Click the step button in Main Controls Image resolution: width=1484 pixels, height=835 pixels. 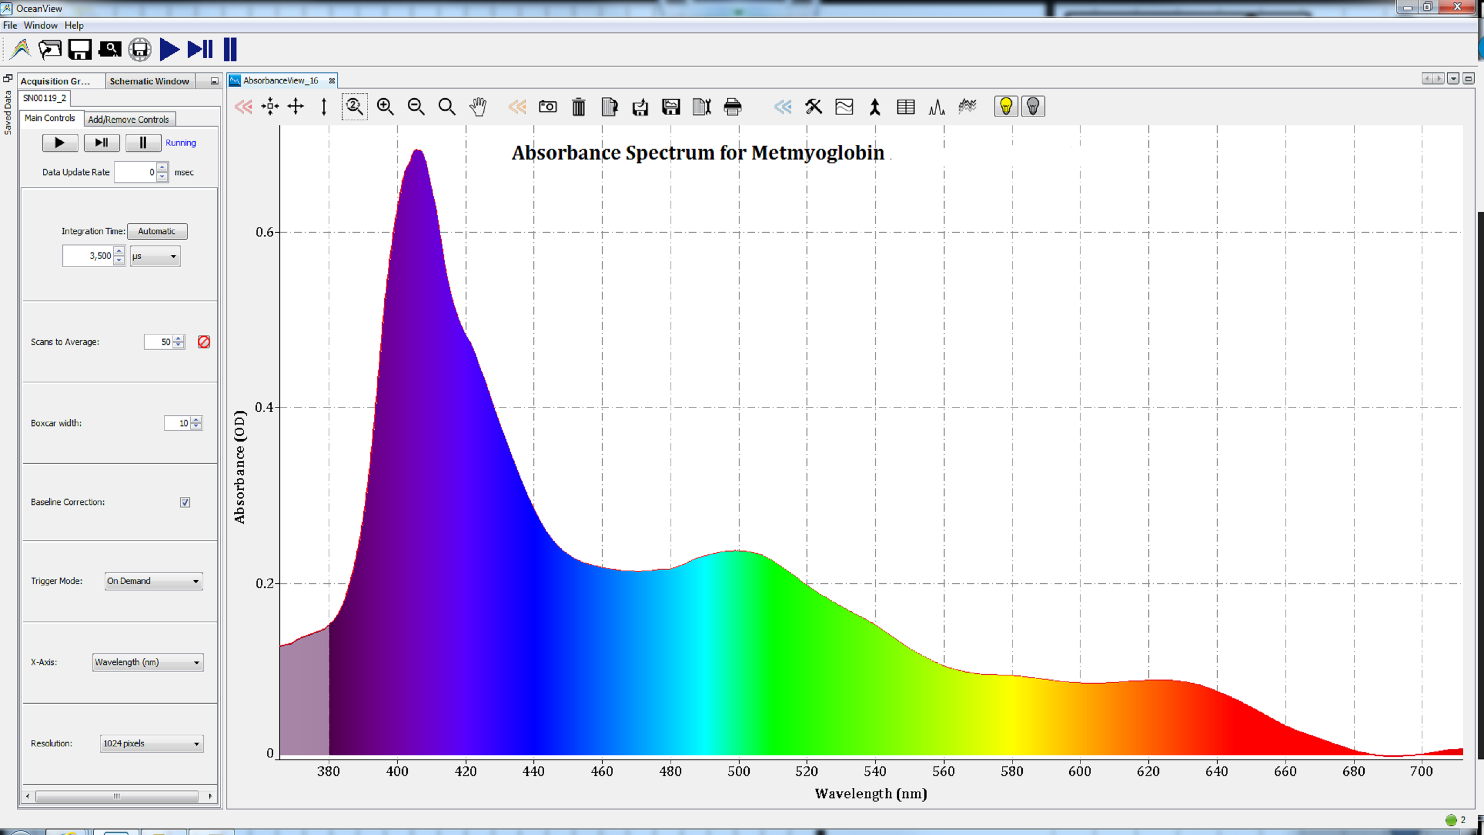(102, 143)
